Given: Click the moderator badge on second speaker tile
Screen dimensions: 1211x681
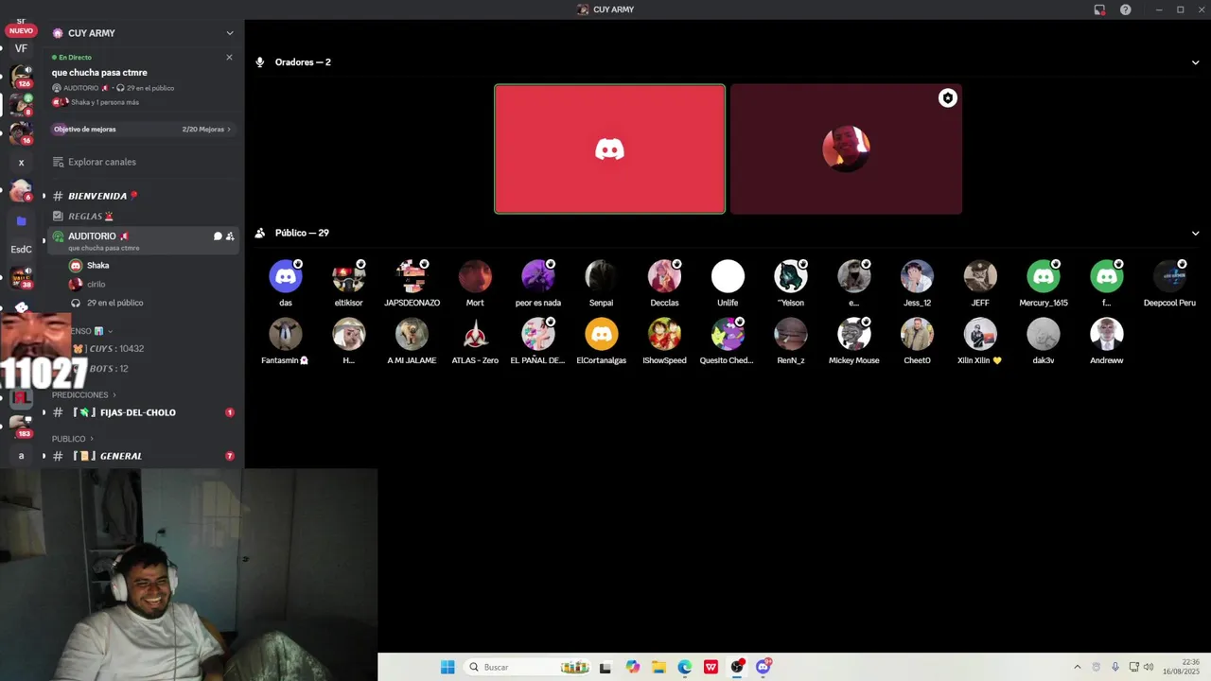Looking at the screenshot, I should pyautogui.click(x=947, y=98).
